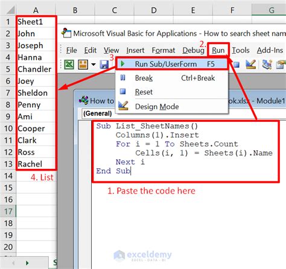Click the Project Explorer toolbar icon
This screenshot has width=286, height=269.
[267, 65]
